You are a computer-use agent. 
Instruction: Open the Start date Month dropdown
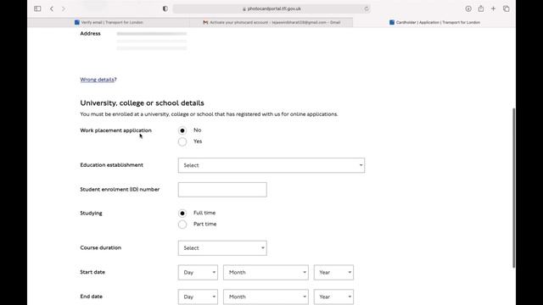[266, 273]
